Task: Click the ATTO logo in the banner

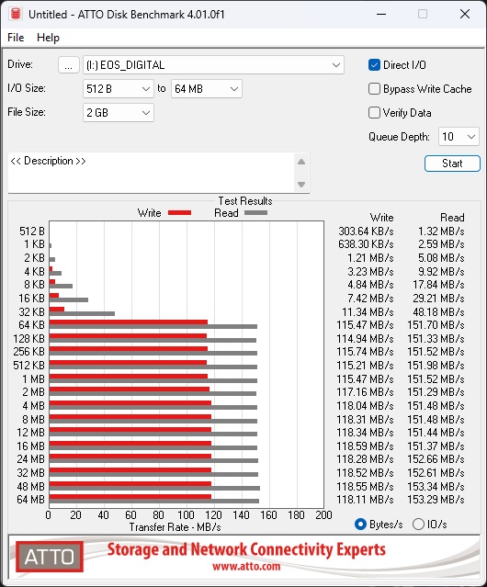Action: 50,557
